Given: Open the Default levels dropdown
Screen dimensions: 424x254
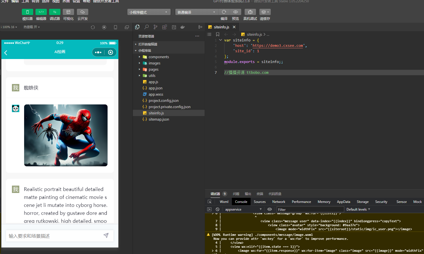Looking at the screenshot, I should click(358, 209).
